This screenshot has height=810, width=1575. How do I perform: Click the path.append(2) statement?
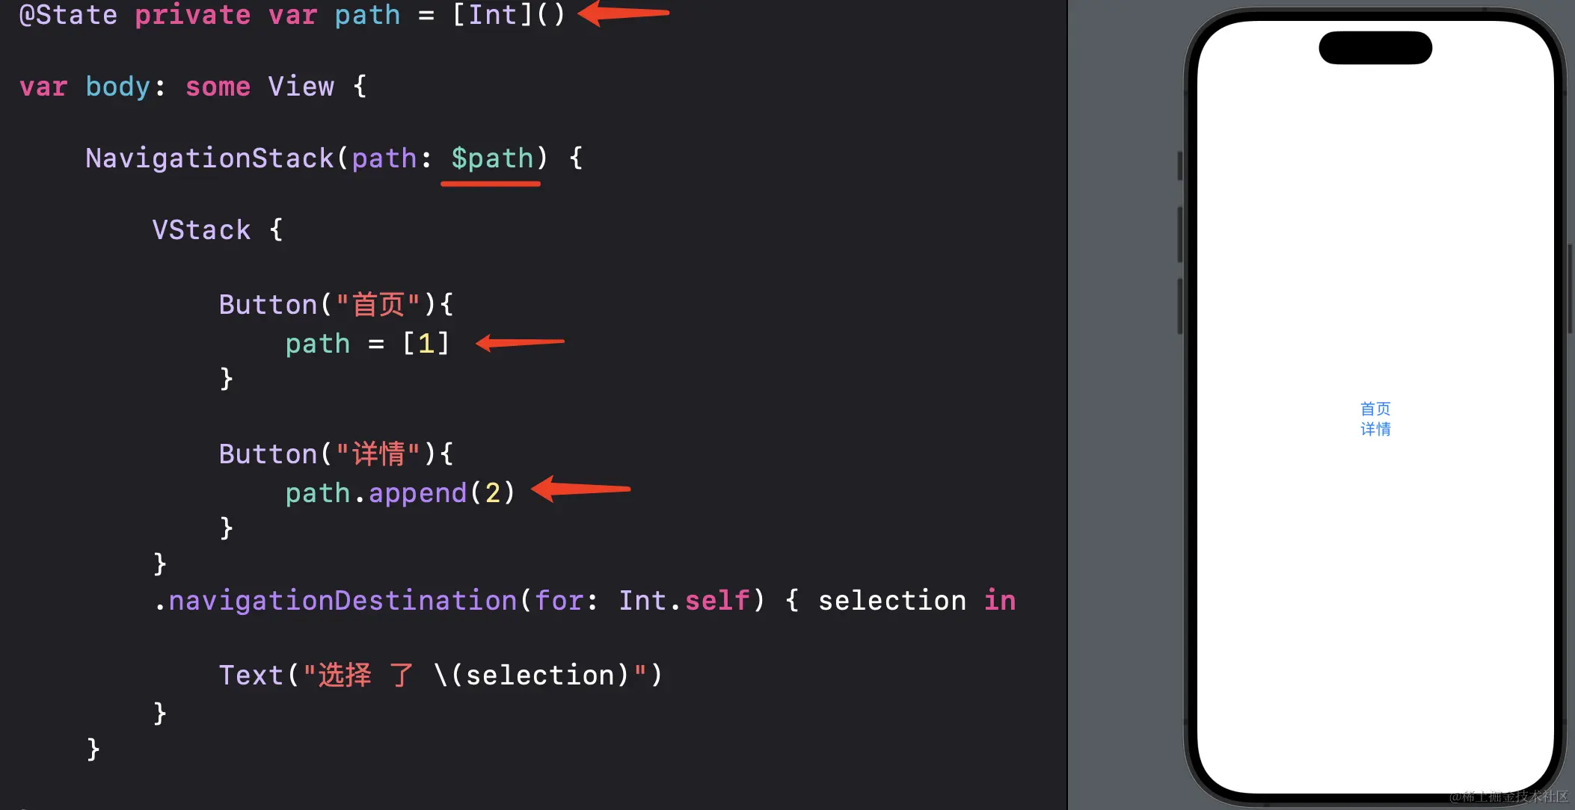[400, 493]
